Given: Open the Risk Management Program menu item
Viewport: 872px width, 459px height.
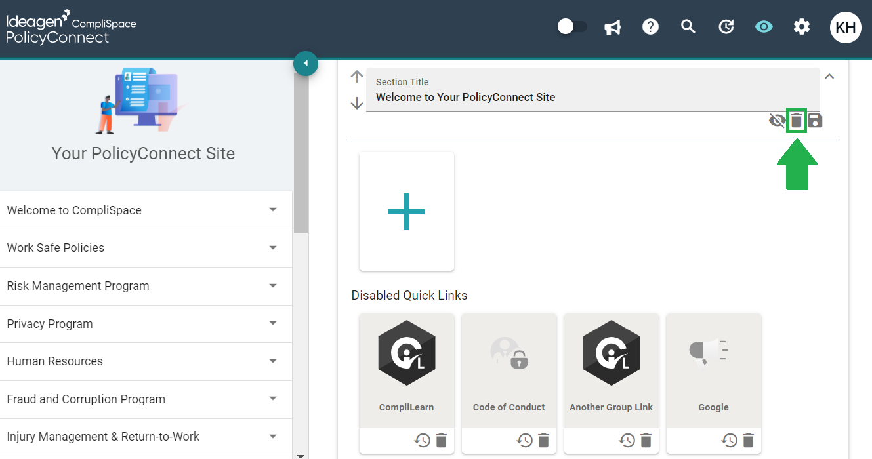Looking at the screenshot, I should (x=146, y=286).
